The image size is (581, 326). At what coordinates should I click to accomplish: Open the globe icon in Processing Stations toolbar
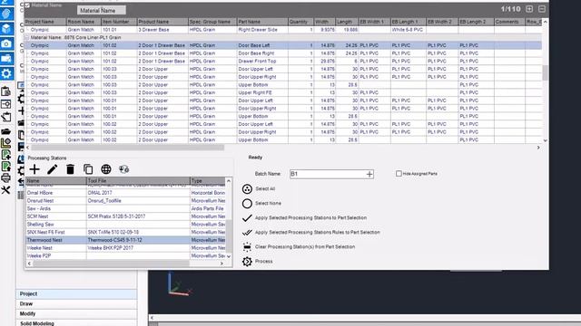pyautogui.click(x=106, y=169)
